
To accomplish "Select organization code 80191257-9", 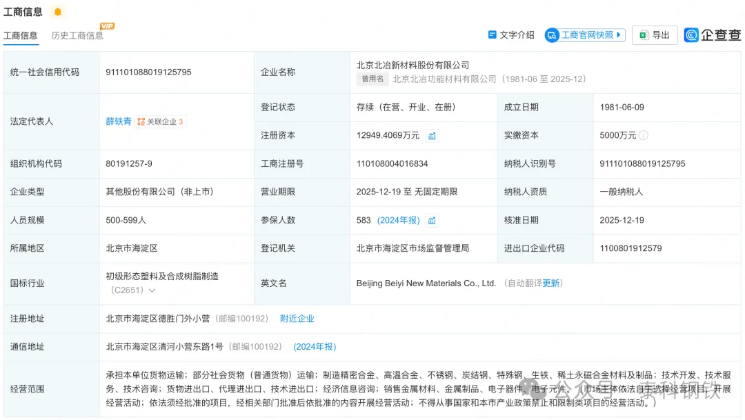I will (129, 164).
